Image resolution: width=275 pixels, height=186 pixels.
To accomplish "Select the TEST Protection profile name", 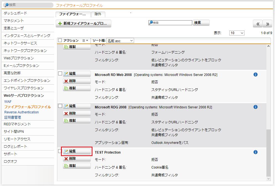I will (108, 152).
